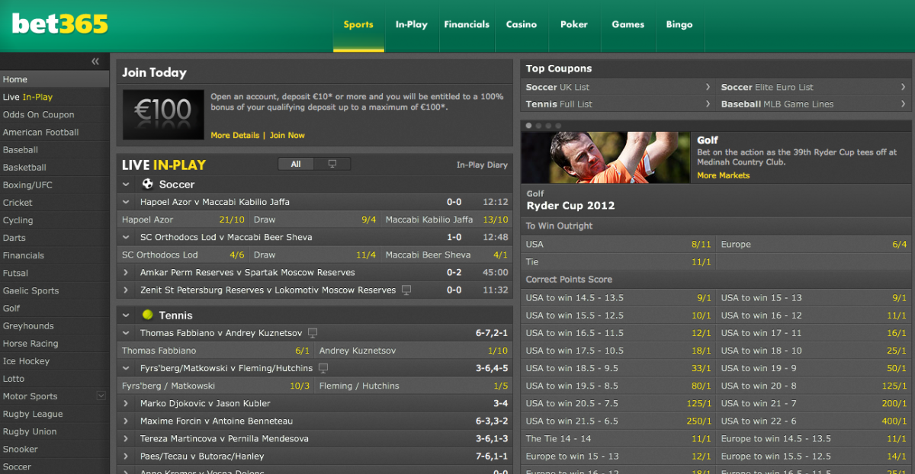
Task: Open the Games tab
Action: (628, 25)
